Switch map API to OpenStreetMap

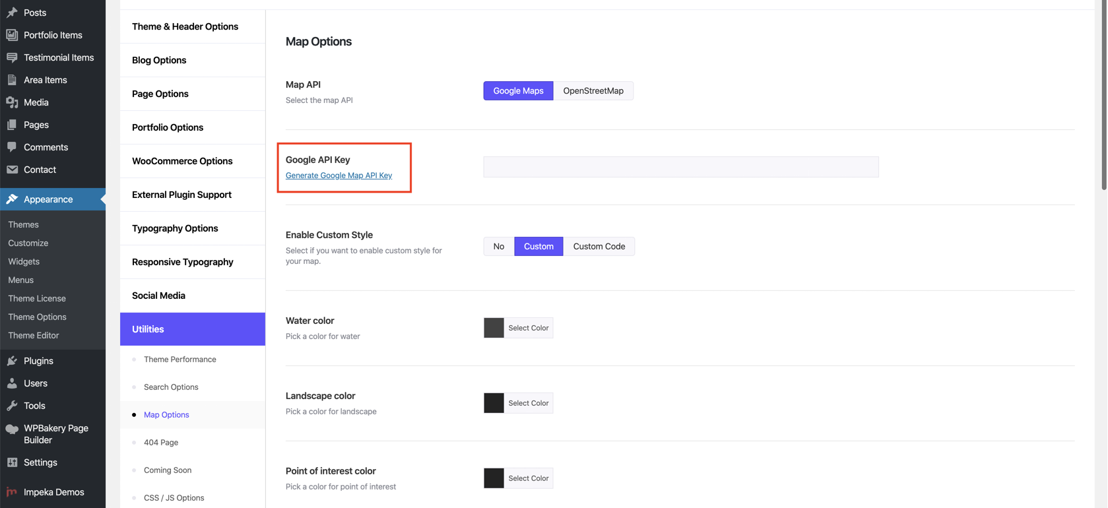(x=593, y=90)
